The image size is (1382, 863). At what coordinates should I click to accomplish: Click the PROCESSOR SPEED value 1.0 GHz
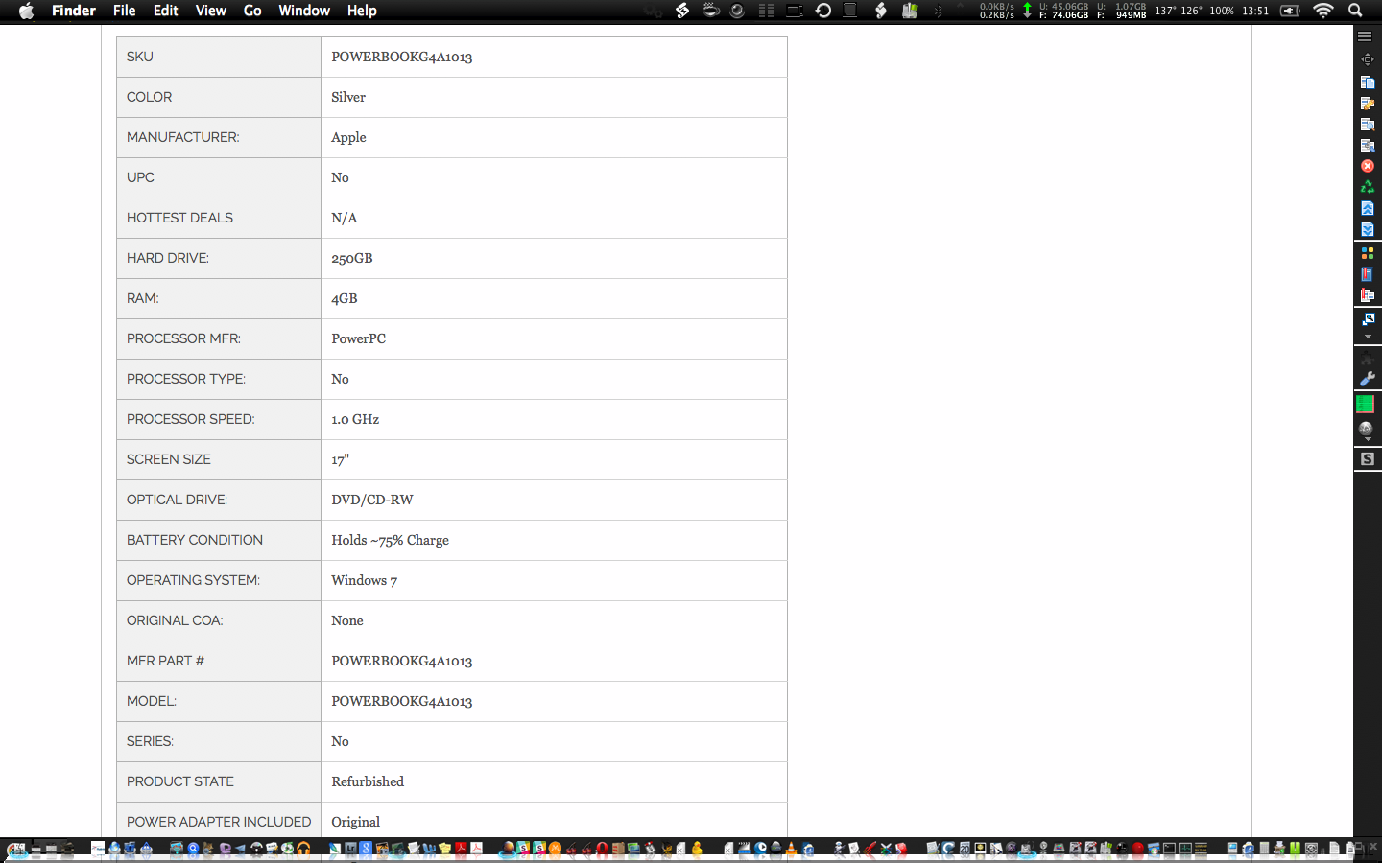(x=355, y=419)
